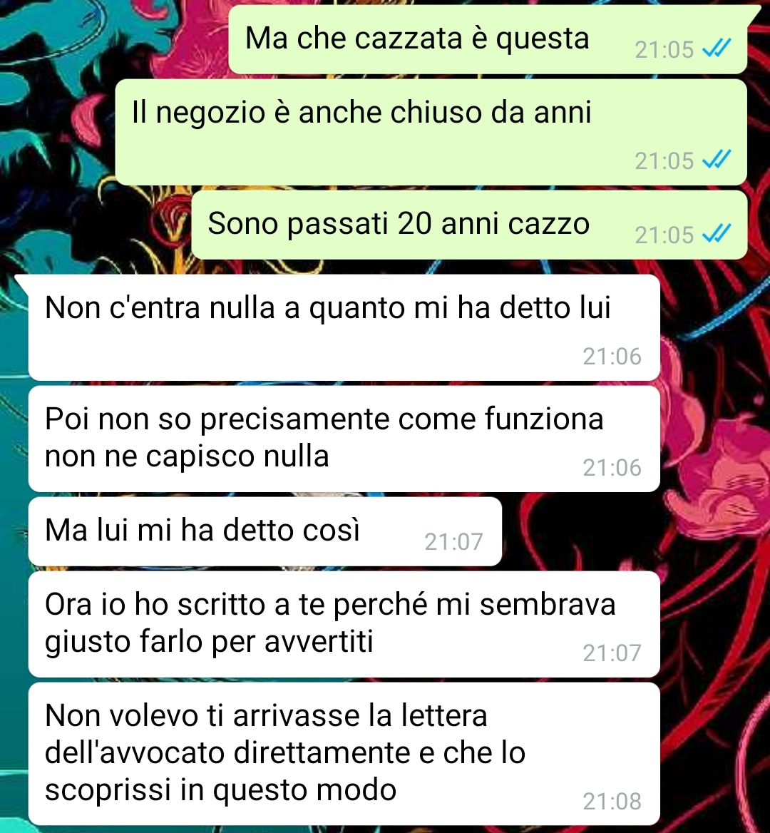
Task: Tap the message about "la lettera dell'avvocato"
Action: [x=344, y=753]
